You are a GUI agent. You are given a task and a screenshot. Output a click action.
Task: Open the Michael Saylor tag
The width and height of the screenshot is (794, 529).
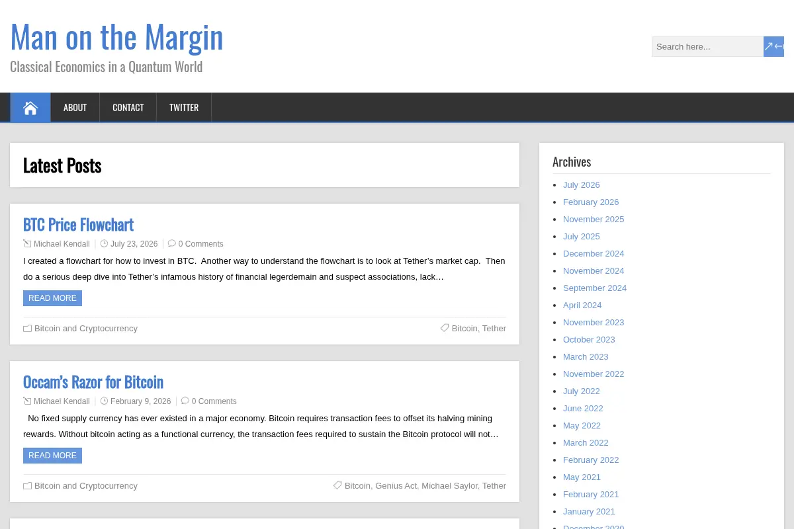coord(449,486)
